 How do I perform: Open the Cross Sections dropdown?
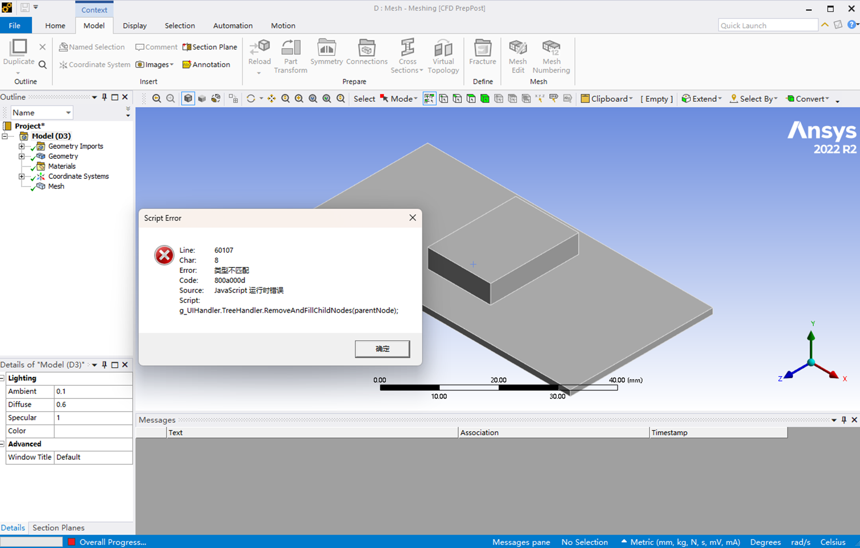point(407,56)
